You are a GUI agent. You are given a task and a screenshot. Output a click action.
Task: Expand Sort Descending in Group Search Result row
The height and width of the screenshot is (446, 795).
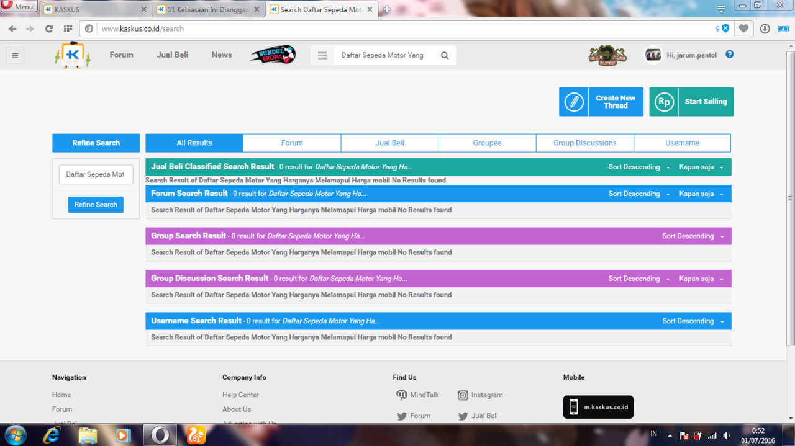[693, 236]
